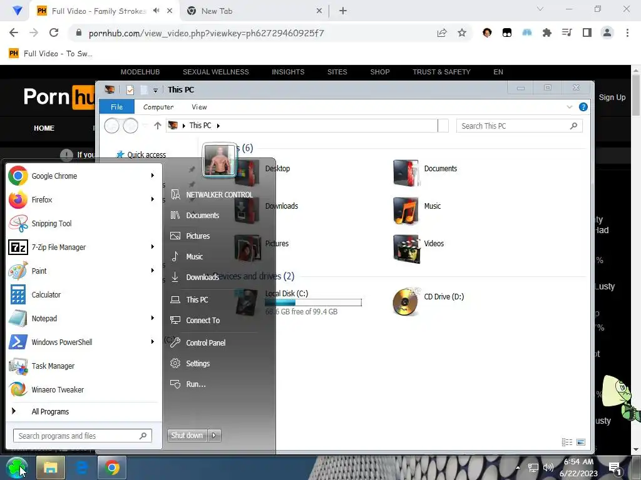
Task: Open the Shut down options arrow
Action: point(214,436)
